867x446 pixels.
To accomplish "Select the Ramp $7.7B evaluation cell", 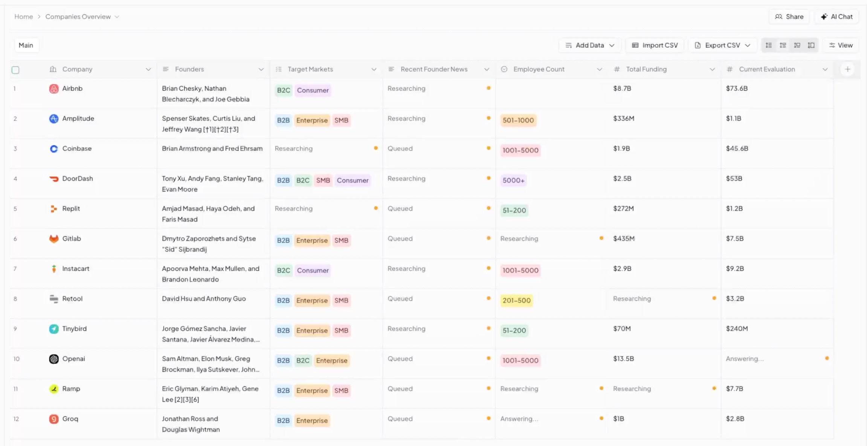I will pos(777,394).
